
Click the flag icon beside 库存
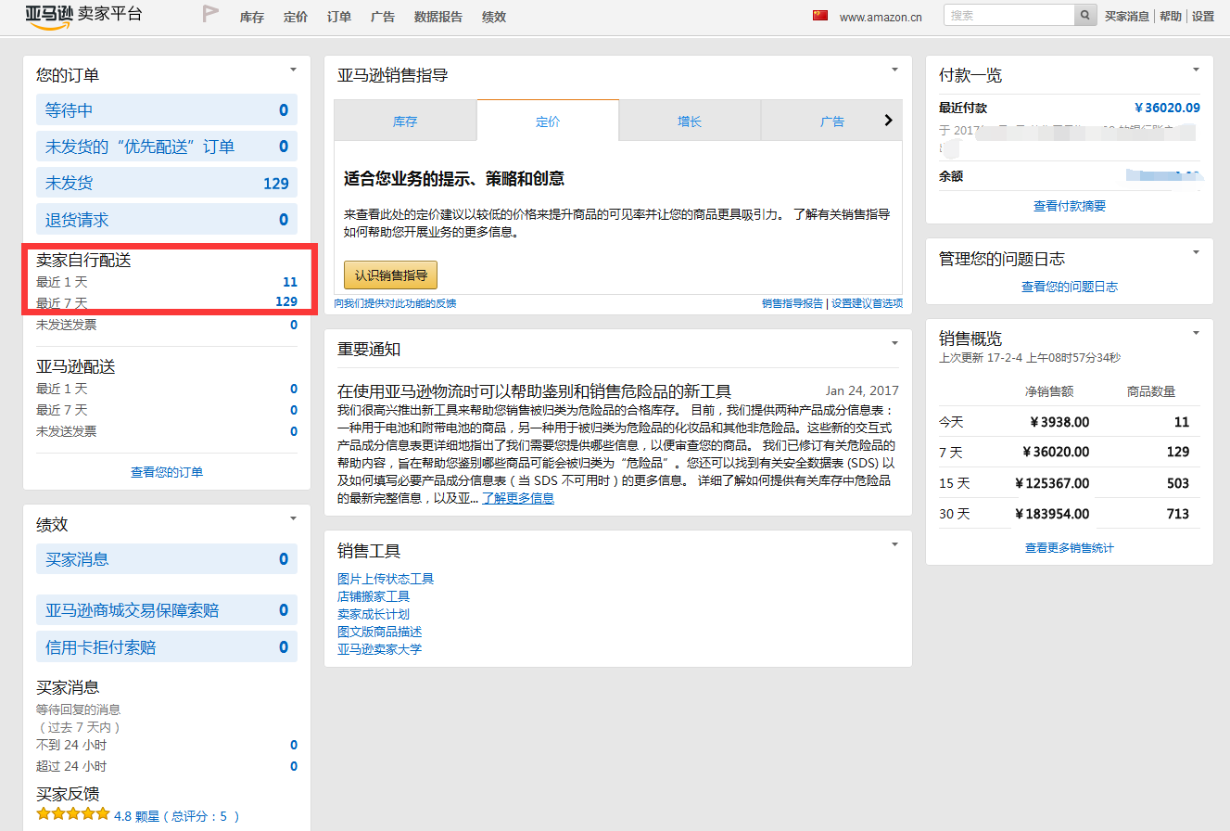(x=210, y=15)
